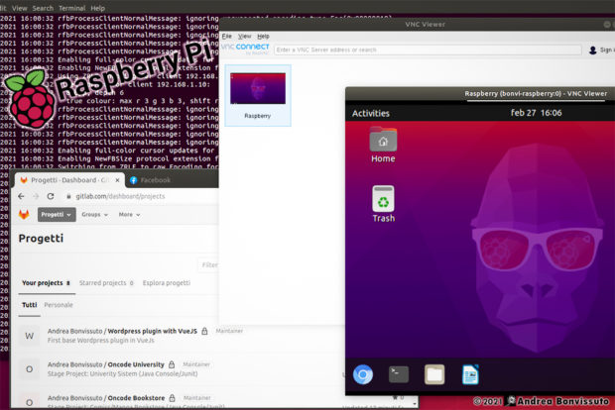This screenshot has width=615, height=410.
Task: Select the Raspberry connection thumbnail in VNC Viewer
Action: tap(258, 95)
